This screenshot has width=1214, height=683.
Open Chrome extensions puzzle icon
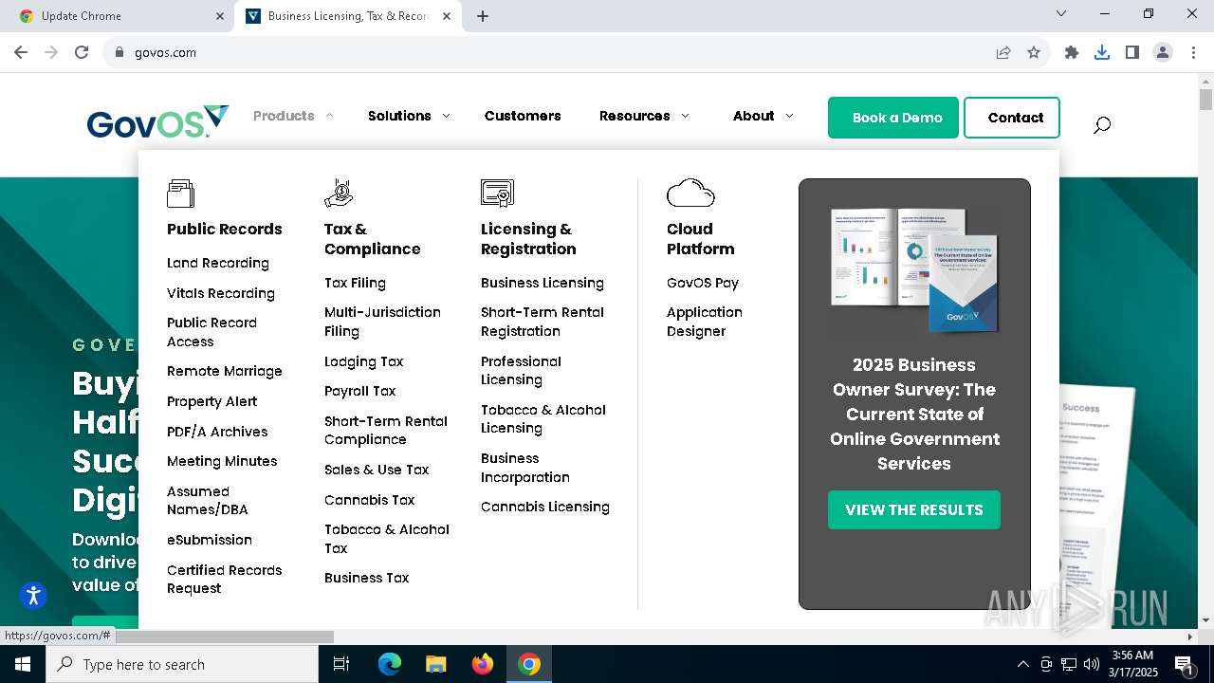tap(1072, 52)
